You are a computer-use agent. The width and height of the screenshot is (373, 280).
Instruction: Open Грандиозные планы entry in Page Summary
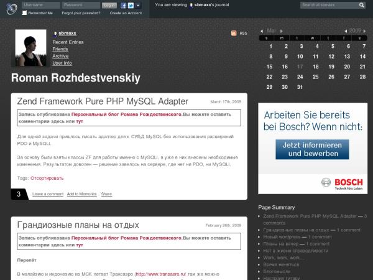coord(296,230)
